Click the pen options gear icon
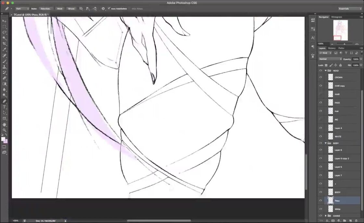This screenshot has height=223, width=364. 103,9
